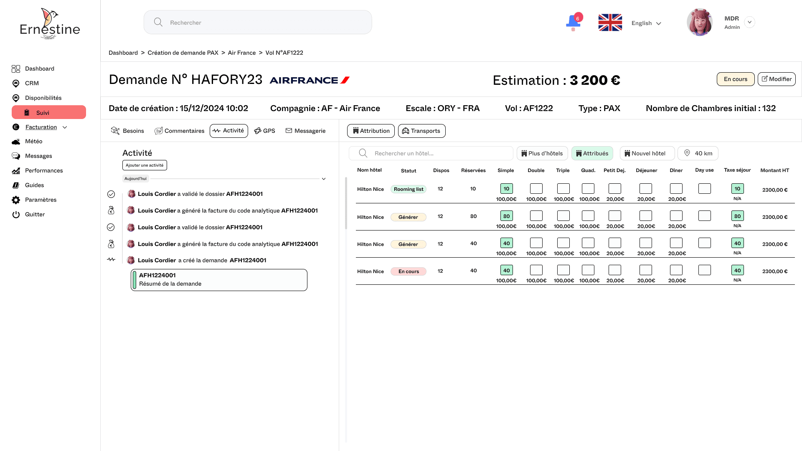
Task: Open the English language dropdown
Action: pos(646,23)
